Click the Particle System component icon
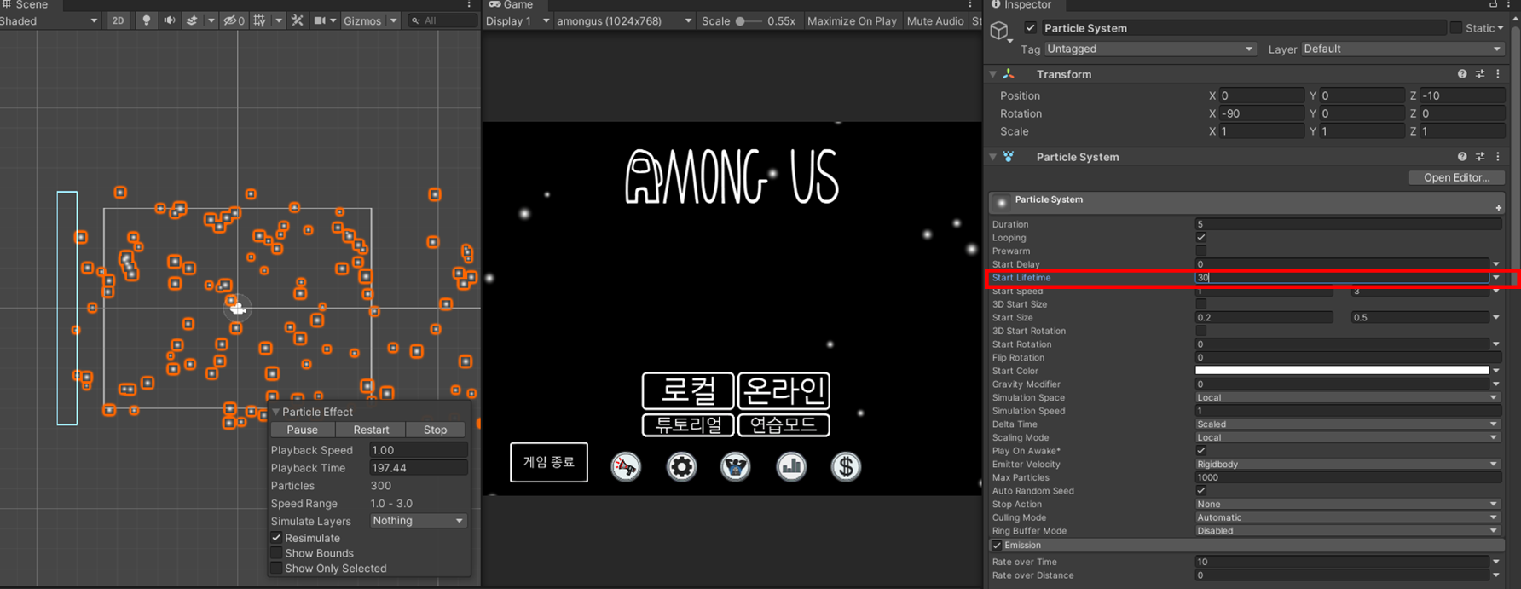Viewport: 1521px width, 589px height. 1009,157
